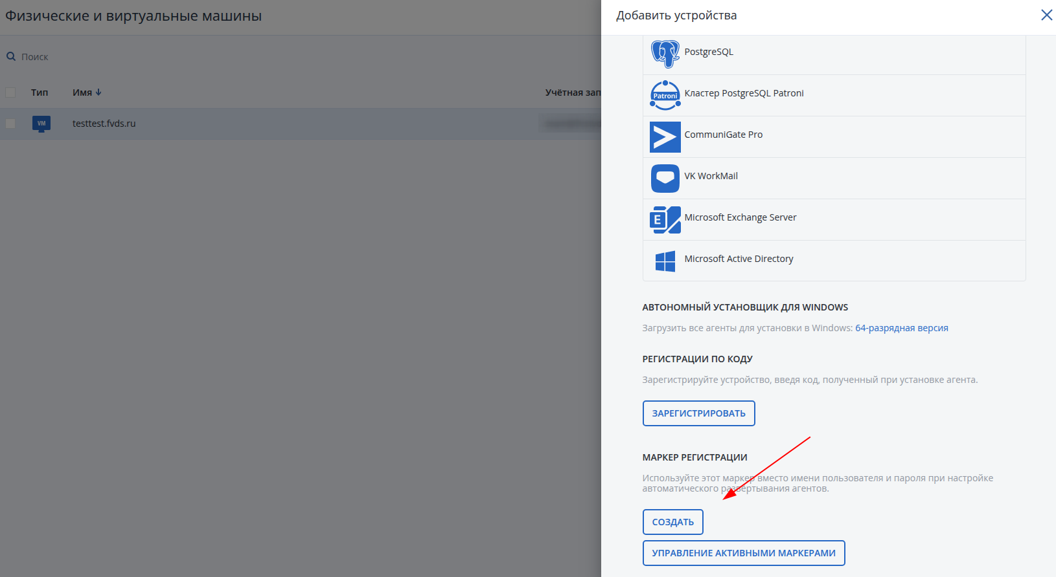Image resolution: width=1056 pixels, height=577 pixels.
Task: Open the testtest.fvds.ru machine name
Action: (104, 124)
